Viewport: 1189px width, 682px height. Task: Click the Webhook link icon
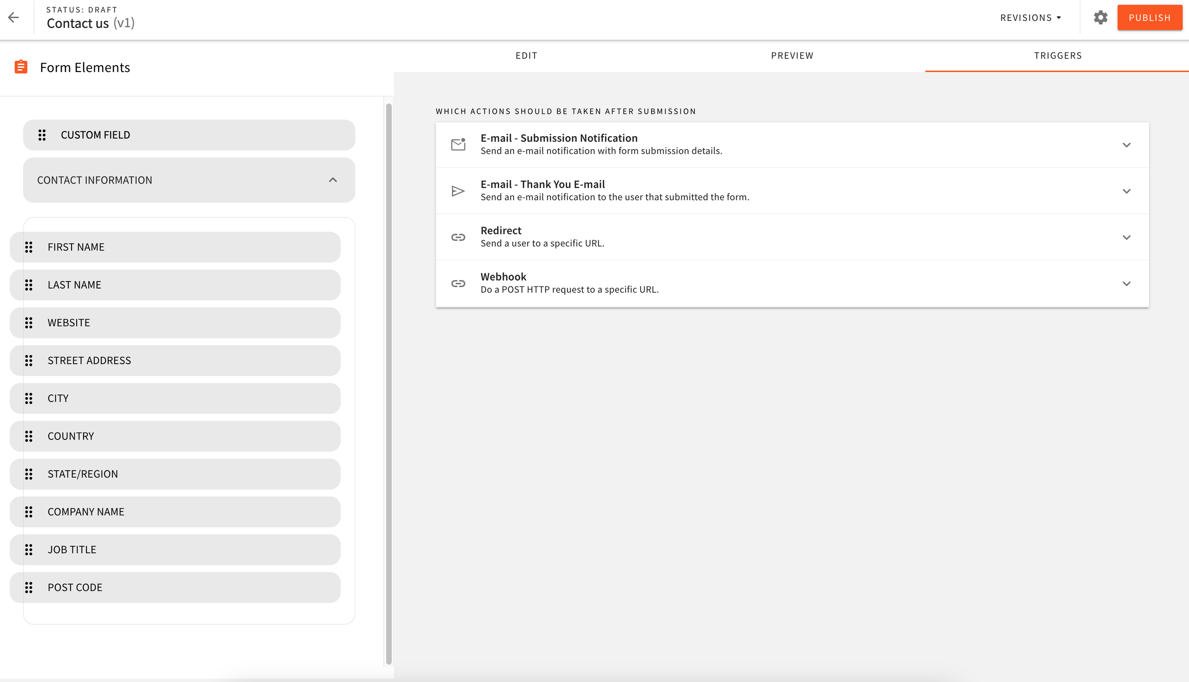pos(458,283)
